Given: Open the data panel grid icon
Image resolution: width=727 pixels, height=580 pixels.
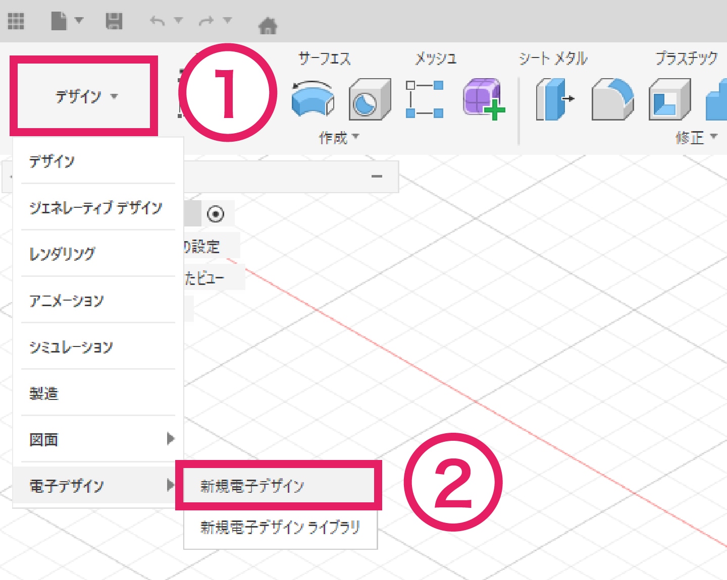Looking at the screenshot, I should click(x=16, y=21).
